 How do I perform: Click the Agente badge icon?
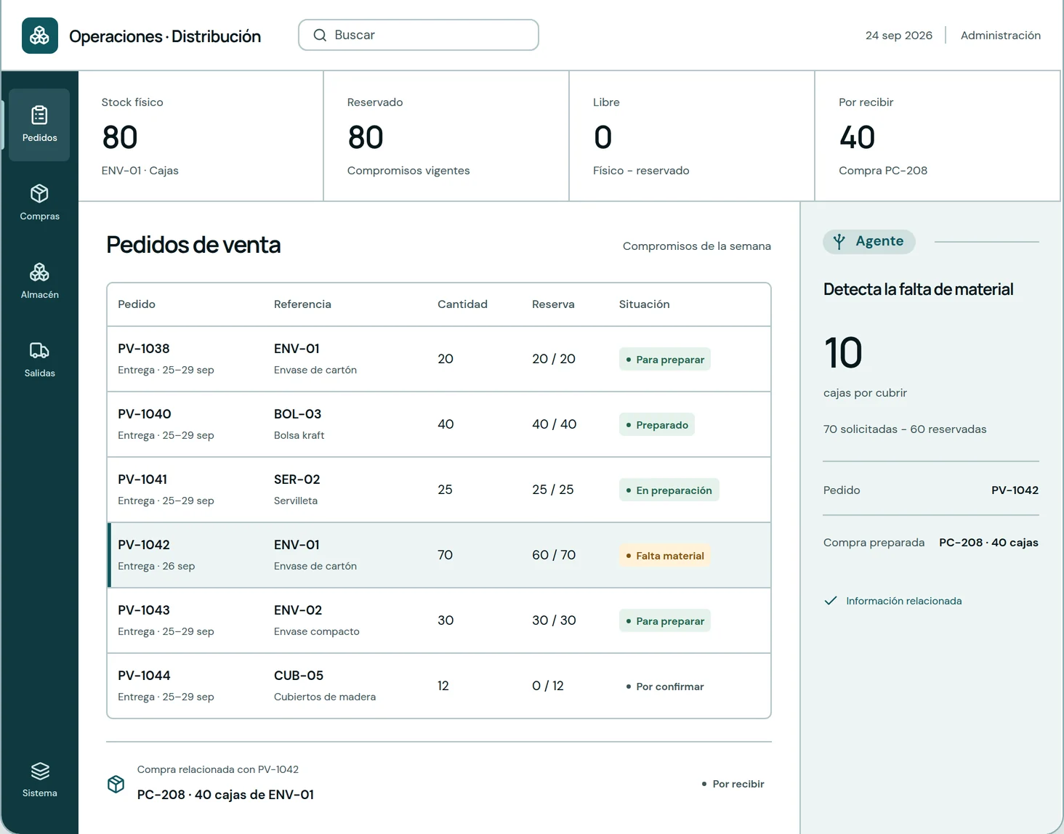(x=839, y=241)
